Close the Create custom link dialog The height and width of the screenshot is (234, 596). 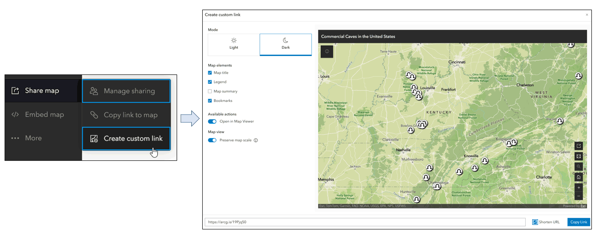[587, 15]
